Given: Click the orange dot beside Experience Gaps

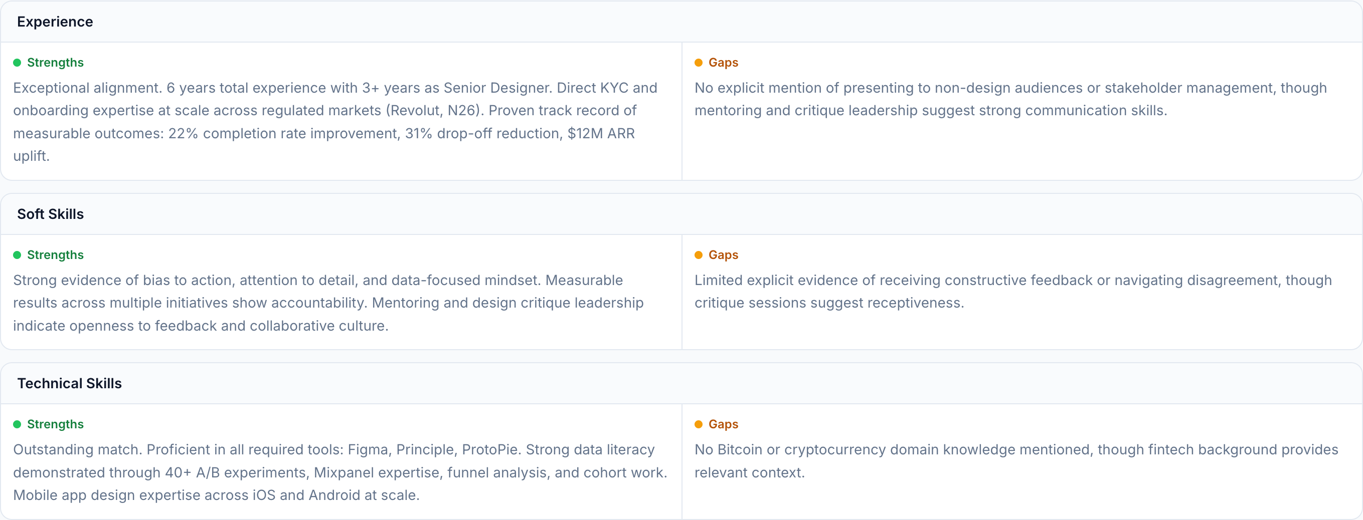Looking at the screenshot, I should coord(699,63).
